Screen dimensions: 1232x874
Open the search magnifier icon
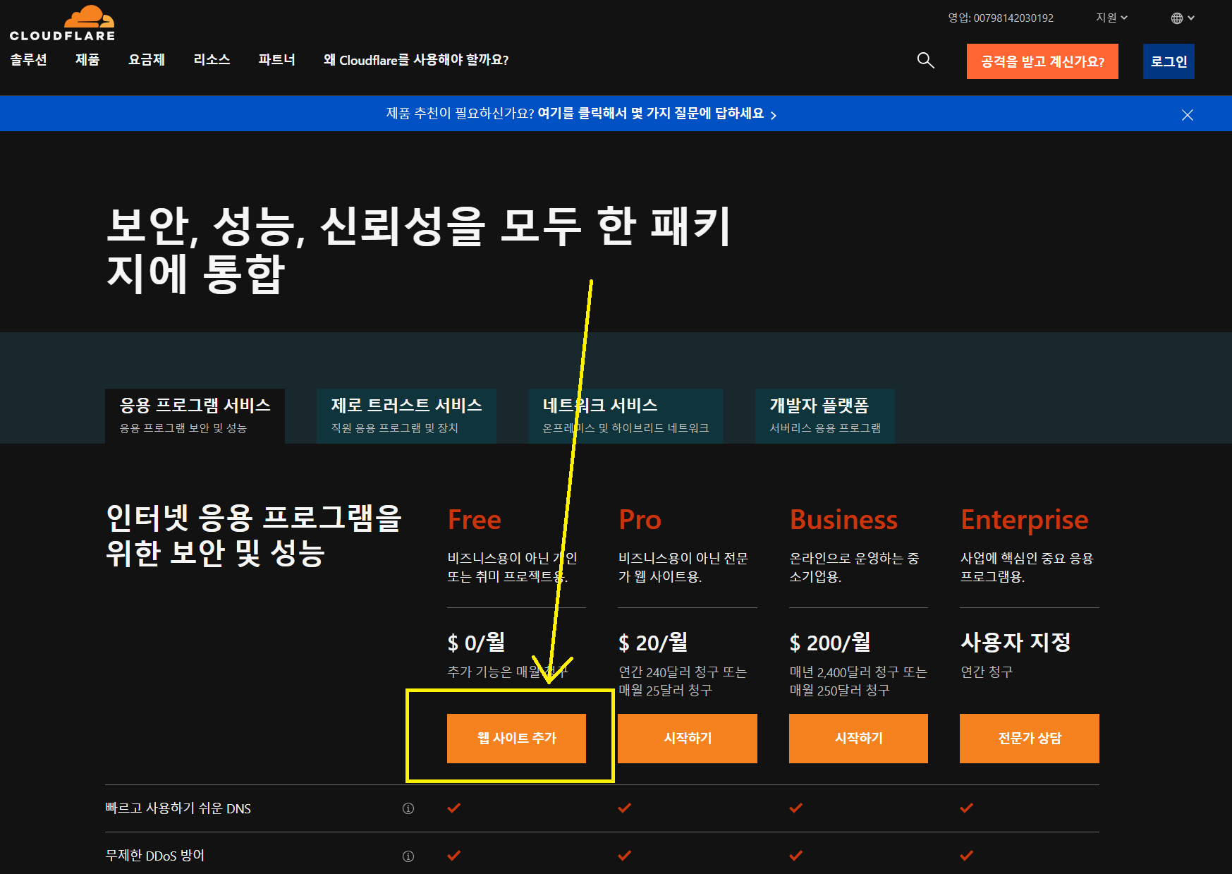pyautogui.click(x=925, y=61)
